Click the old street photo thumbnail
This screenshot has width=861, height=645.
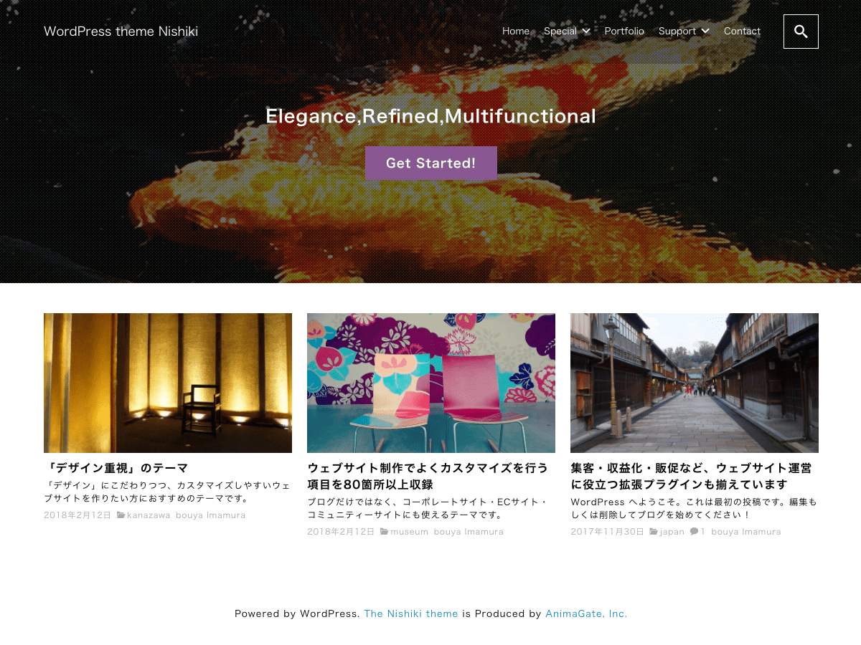(x=694, y=383)
